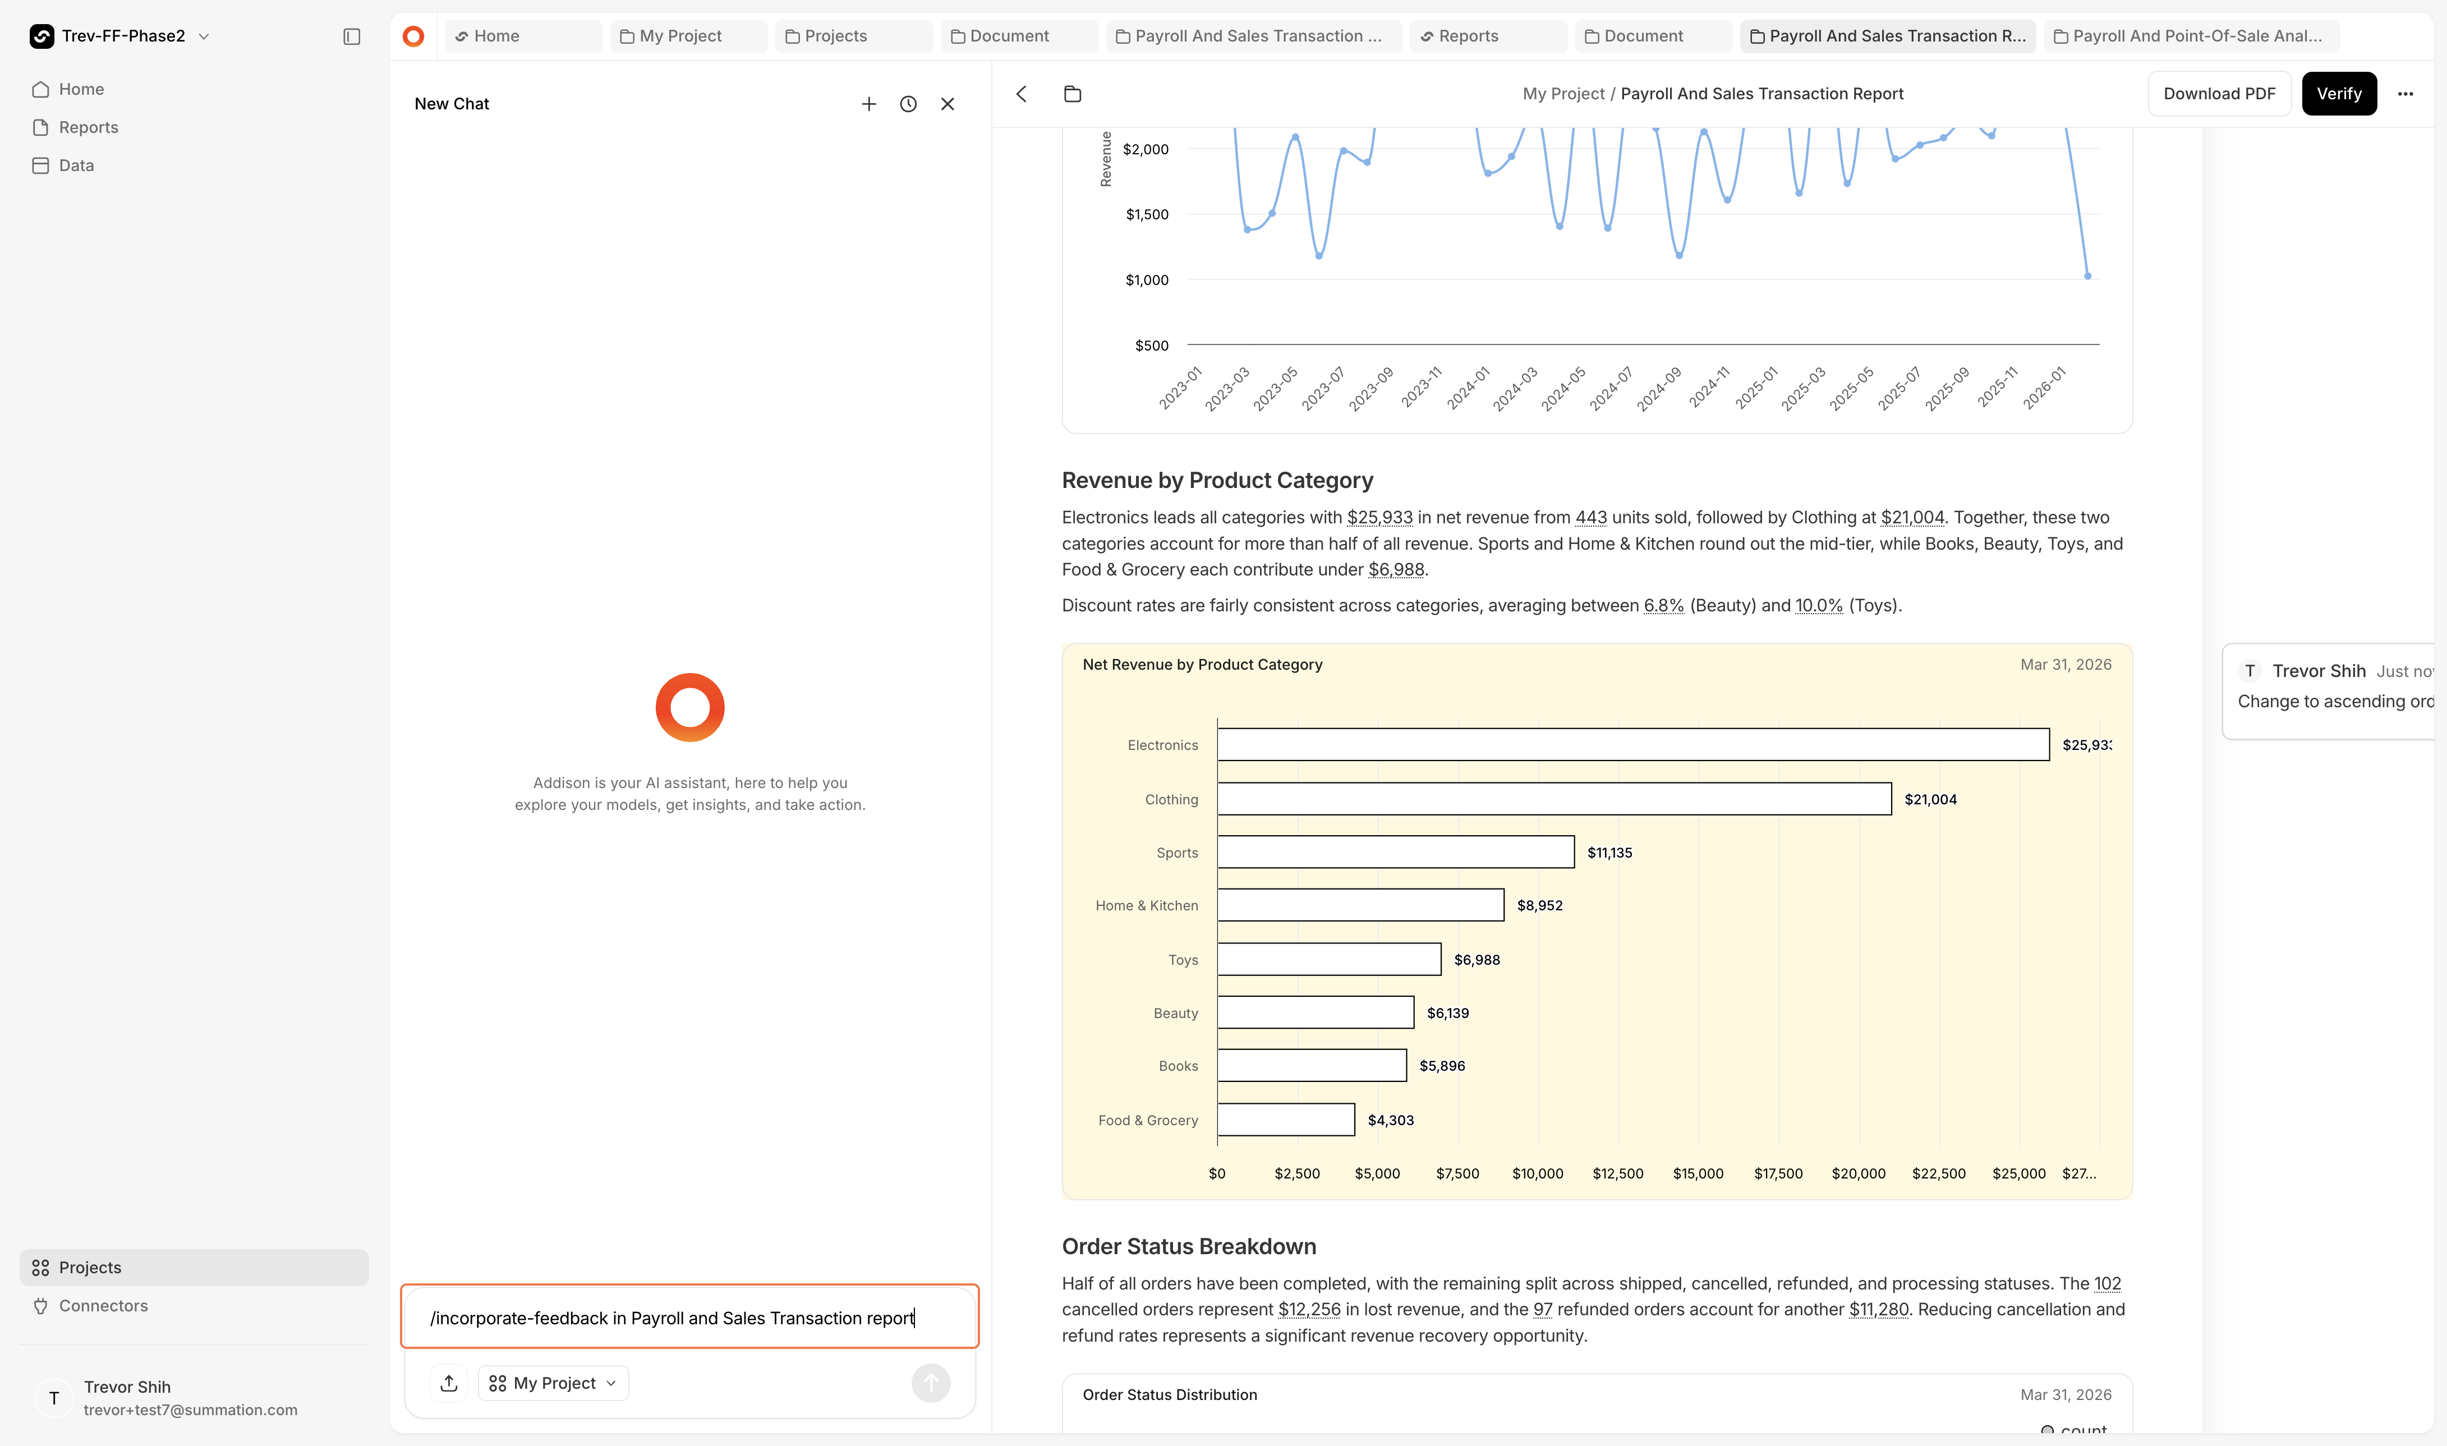Click the underlined 10.0% discount value
The width and height of the screenshot is (2447, 1446).
coord(1819,605)
